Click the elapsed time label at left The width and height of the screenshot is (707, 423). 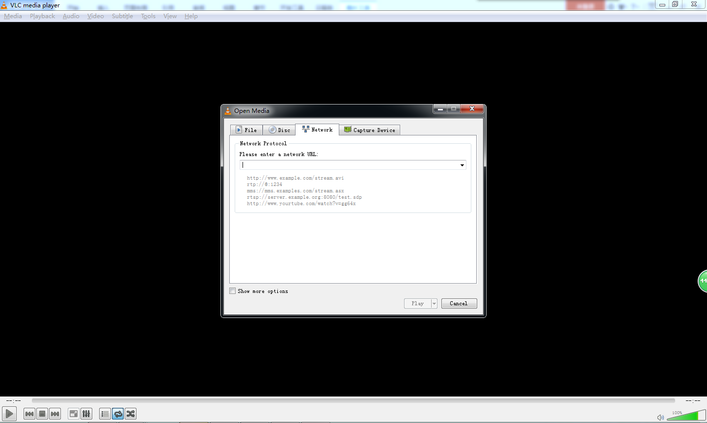tap(14, 400)
